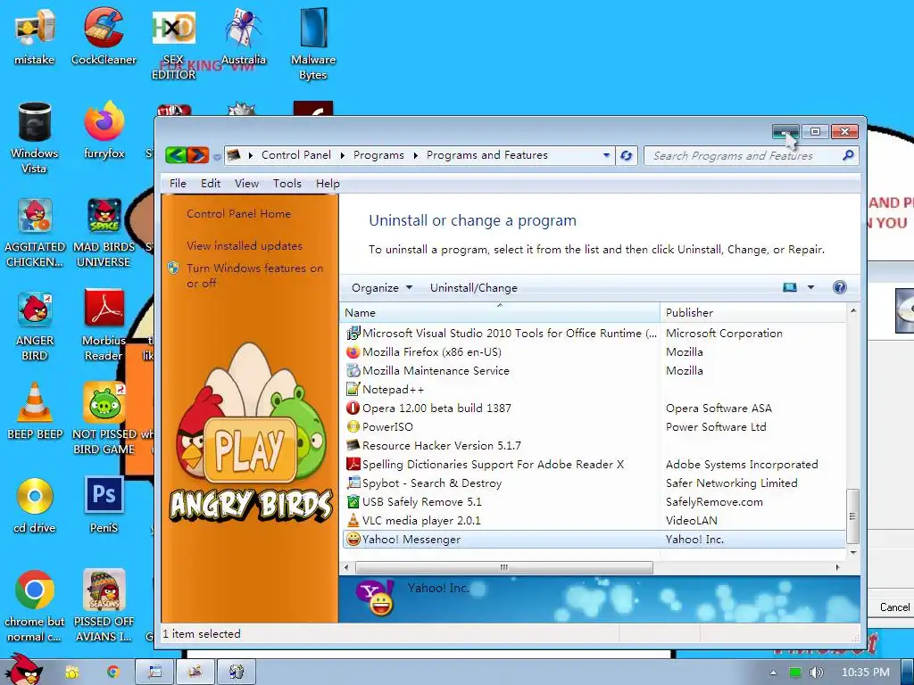
Task: Open the blue Help question mark icon
Action: (x=839, y=287)
